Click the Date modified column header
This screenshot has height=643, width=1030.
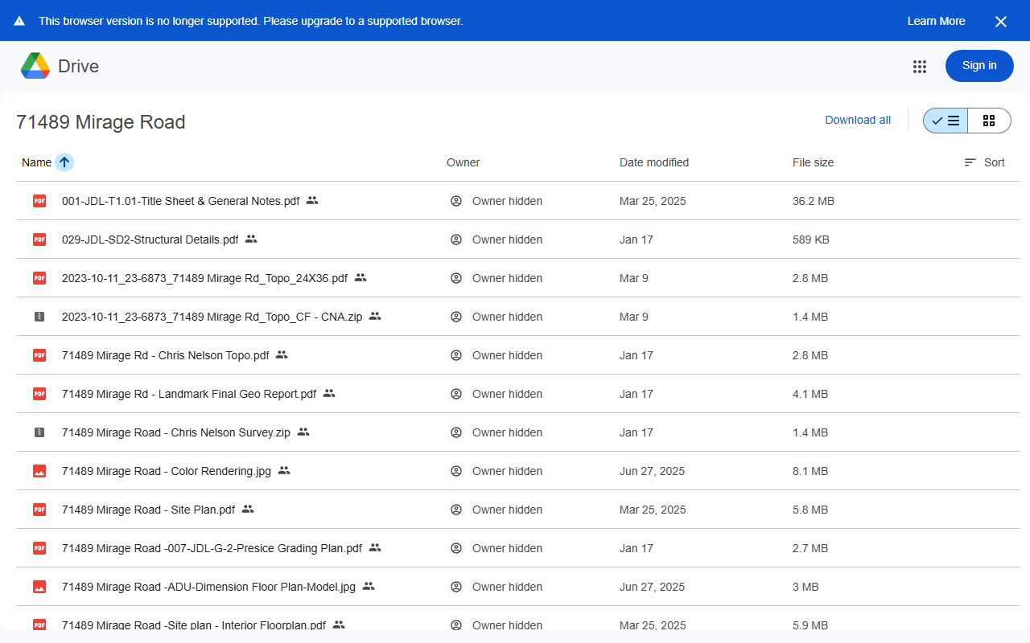click(x=654, y=162)
